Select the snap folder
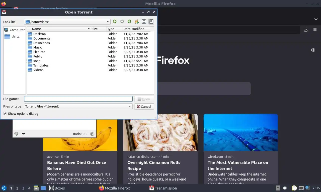The height and width of the screenshot is (192, 321). pos(34,61)
